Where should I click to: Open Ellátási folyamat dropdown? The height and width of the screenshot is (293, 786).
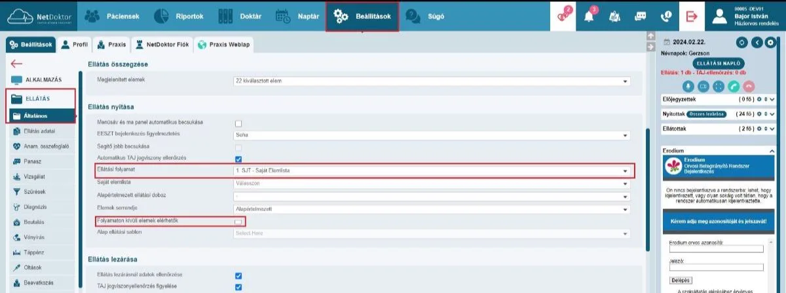click(432, 171)
